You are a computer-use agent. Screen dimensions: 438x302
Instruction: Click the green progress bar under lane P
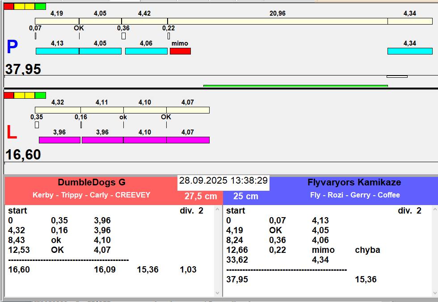pos(295,86)
